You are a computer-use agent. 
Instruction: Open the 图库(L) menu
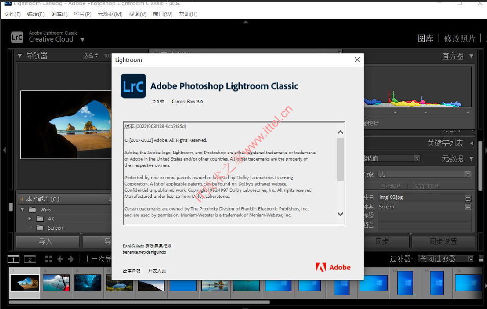click(59, 14)
